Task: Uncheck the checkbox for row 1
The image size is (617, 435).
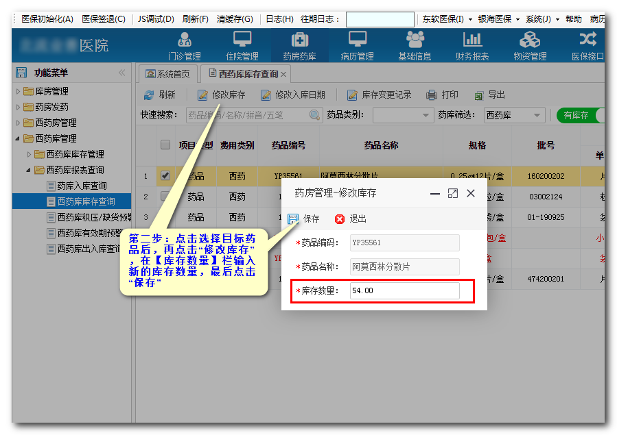Action: 165,176
